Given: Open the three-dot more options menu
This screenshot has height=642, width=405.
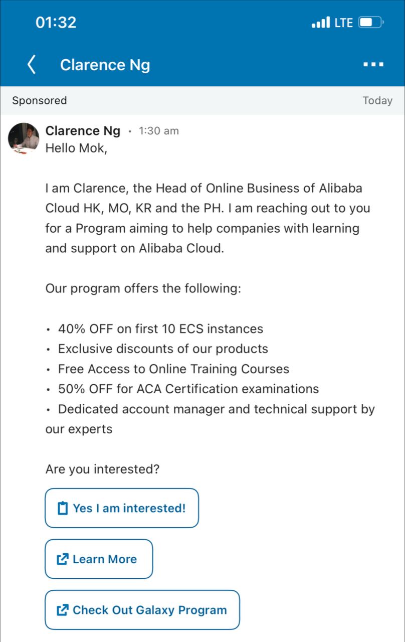Looking at the screenshot, I should coord(374,65).
